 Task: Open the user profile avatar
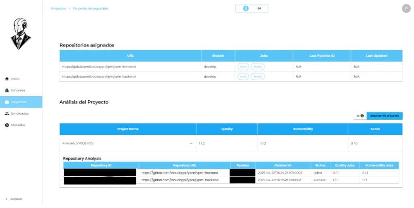click(x=406, y=8)
